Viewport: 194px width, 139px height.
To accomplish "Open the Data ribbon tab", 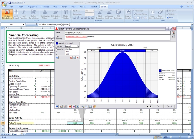I will [x=55, y=7].
